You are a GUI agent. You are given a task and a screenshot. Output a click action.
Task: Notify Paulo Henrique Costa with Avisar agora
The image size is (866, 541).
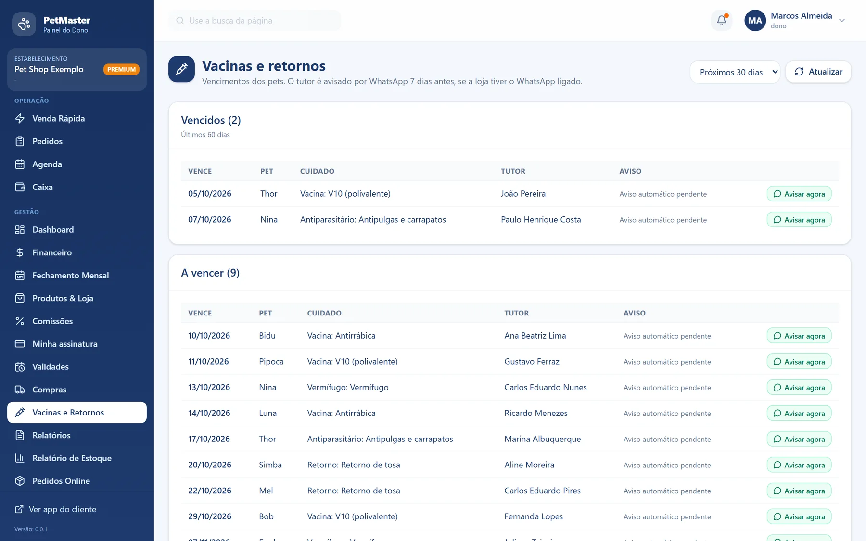tap(799, 220)
